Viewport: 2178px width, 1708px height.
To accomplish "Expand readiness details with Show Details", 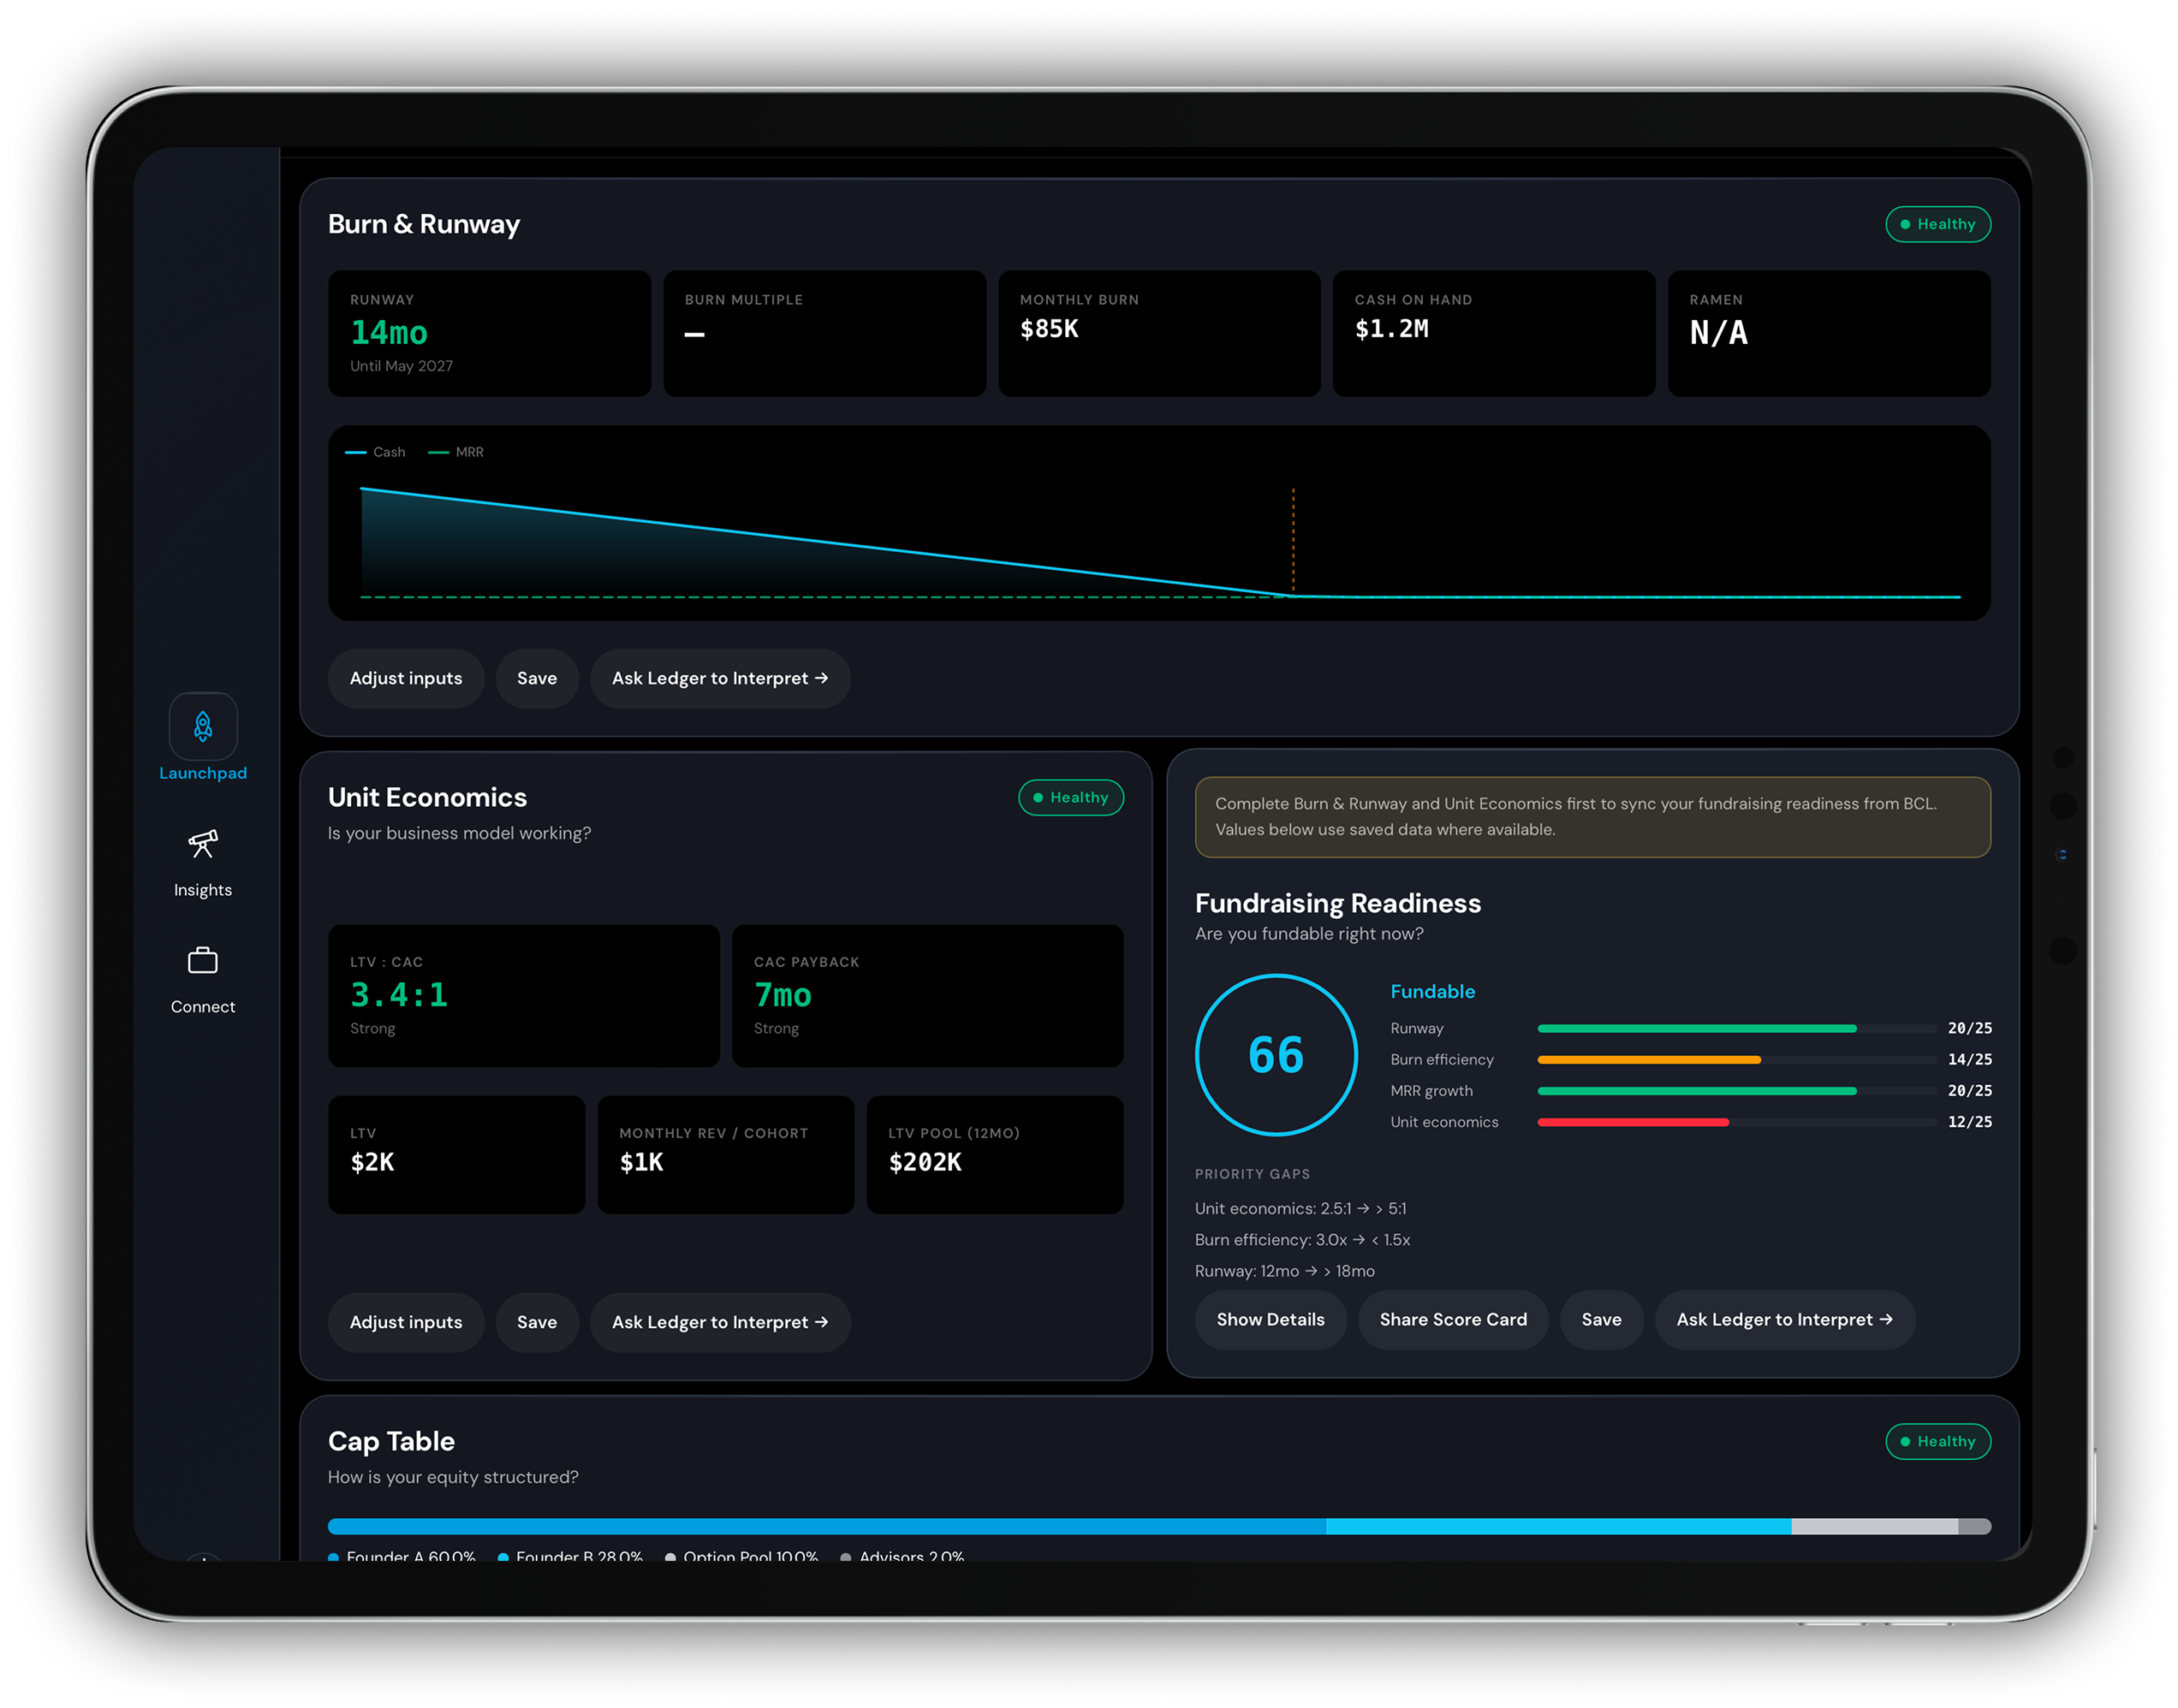I will pyautogui.click(x=1270, y=1319).
